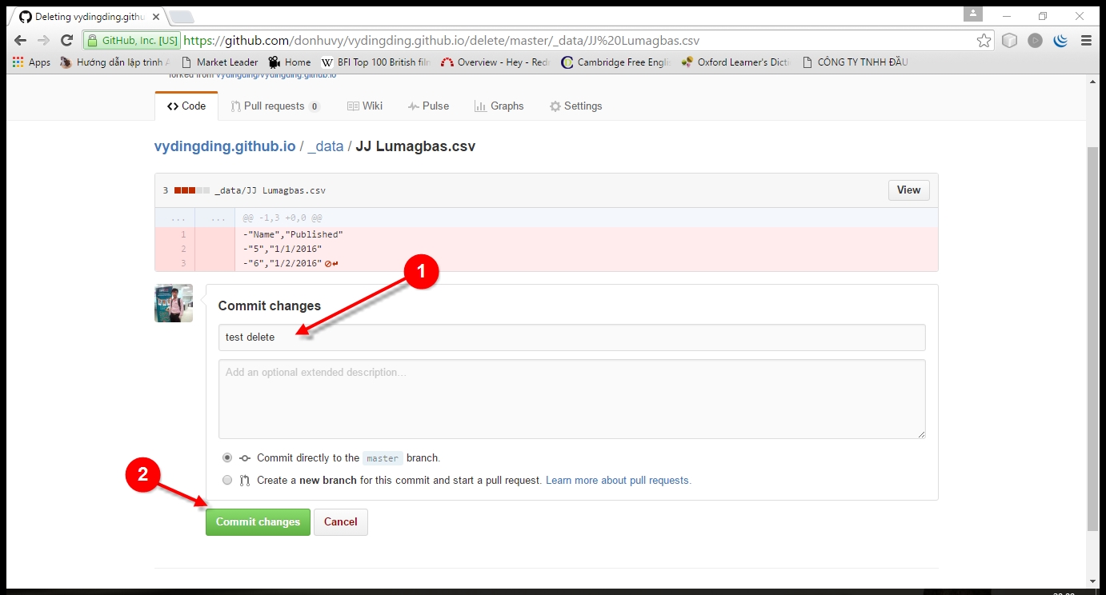Open the Pull requests tab
The width and height of the screenshot is (1106, 595).
(275, 106)
